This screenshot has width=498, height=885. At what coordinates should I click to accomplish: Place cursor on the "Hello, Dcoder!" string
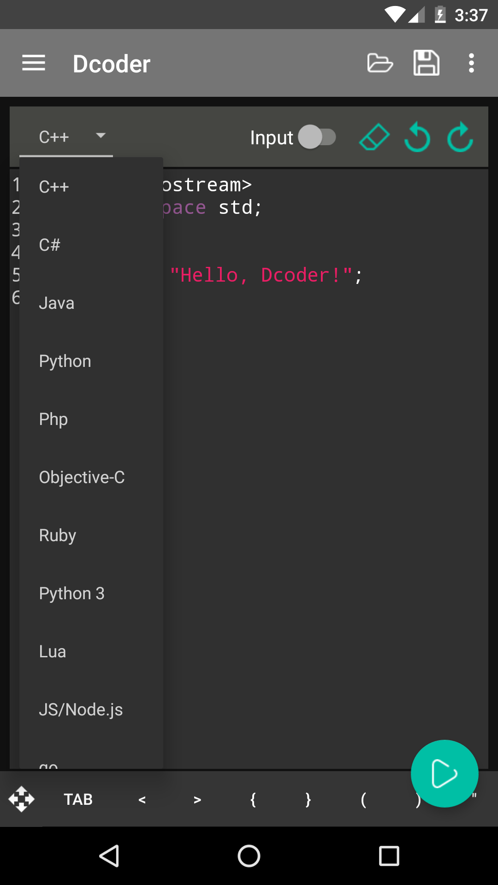tap(261, 275)
